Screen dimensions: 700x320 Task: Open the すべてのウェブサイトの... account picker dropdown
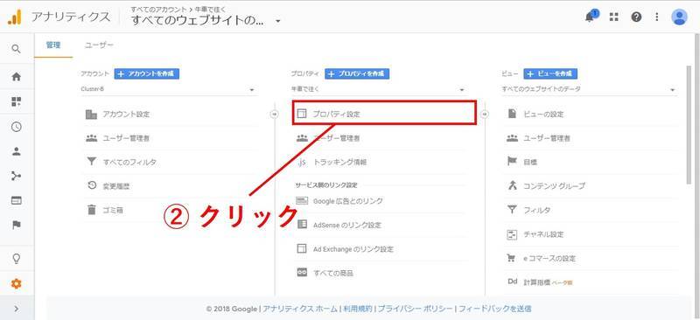click(206, 20)
